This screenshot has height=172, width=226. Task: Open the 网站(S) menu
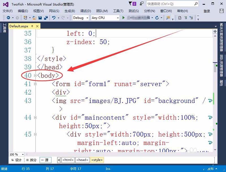click(x=54, y=11)
